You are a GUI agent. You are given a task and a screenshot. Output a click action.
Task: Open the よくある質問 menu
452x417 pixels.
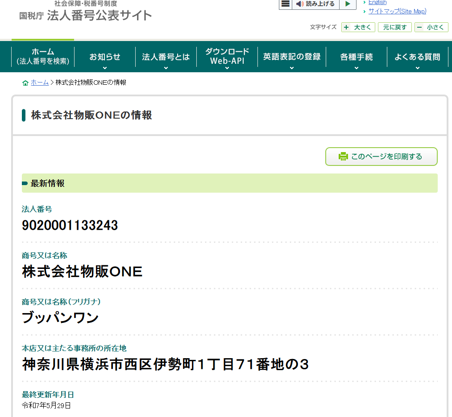(417, 57)
